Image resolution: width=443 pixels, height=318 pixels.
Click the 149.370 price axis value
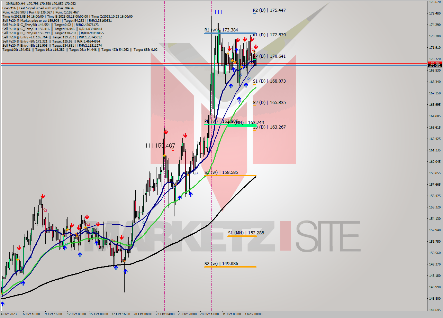pyautogui.click(x=435, y=264)
